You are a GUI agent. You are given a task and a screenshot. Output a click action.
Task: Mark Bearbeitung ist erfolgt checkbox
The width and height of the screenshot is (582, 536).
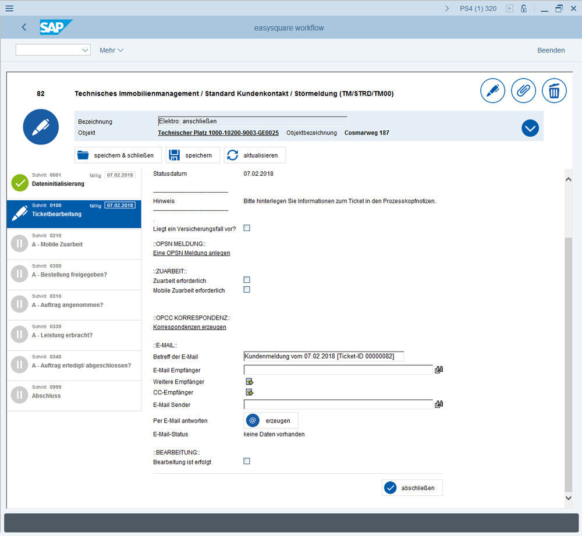pyautogui.click(x=247, y=461)
